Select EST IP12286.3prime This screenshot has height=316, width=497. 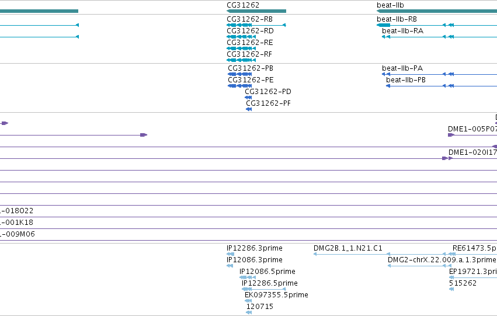[255, 248]
